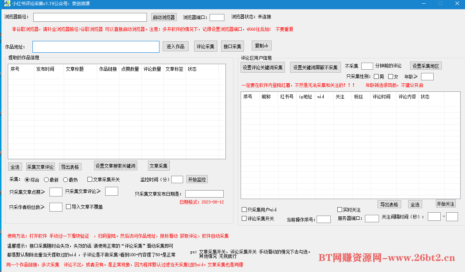This screenshot has height=272, width=465.
Task: Toggle the 实时关注 checkbox
Action: point(340,210)
